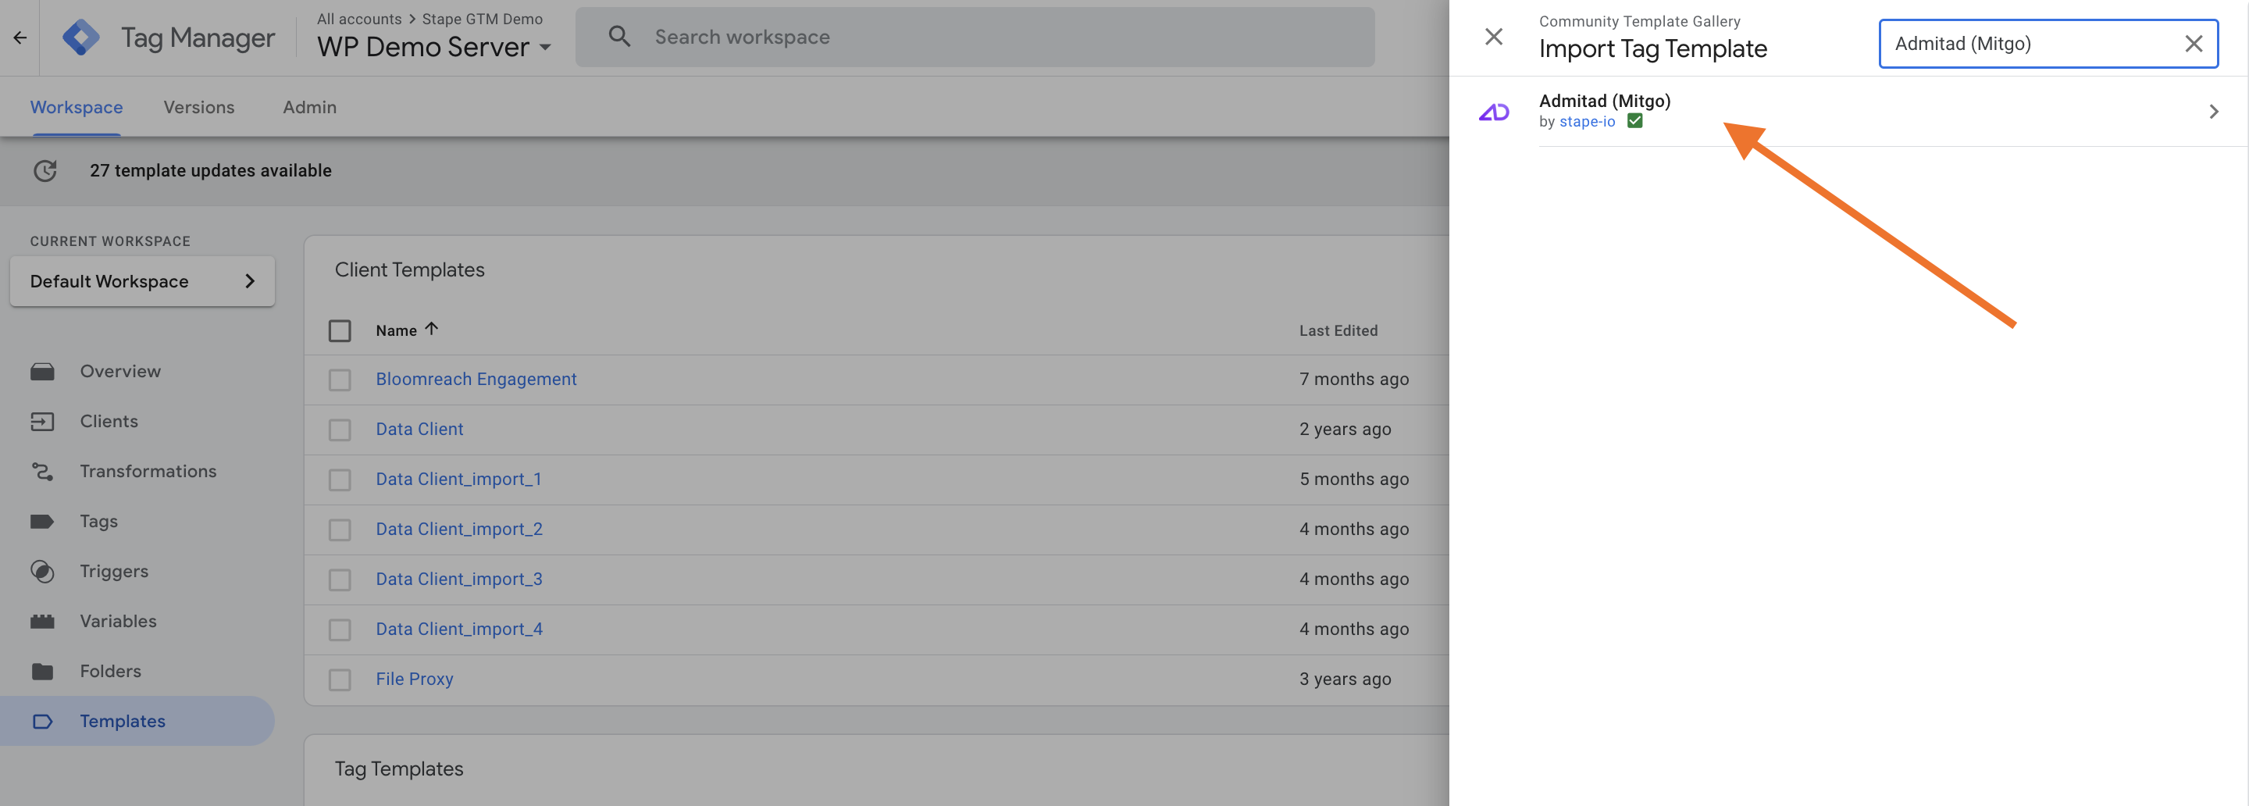Open Folders in the sidebar
This screenshot has width=2249, height=806.
click(x=111, y=671)
